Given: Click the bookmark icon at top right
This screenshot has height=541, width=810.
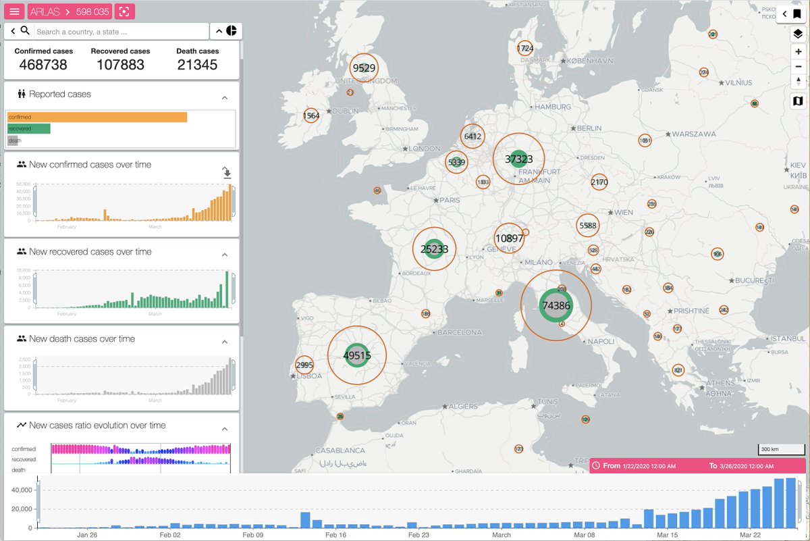Looking at the screenshot, I should [x=797, y=14].
